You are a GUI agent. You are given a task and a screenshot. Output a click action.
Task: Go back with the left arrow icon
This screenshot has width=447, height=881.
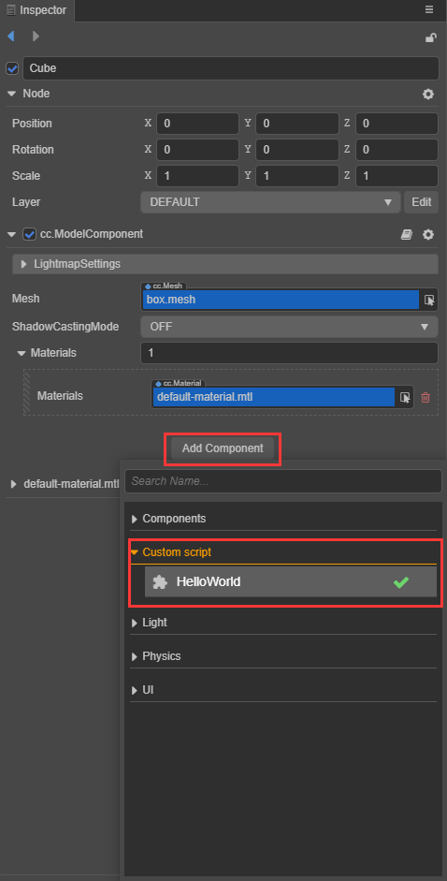click(10, 37)
